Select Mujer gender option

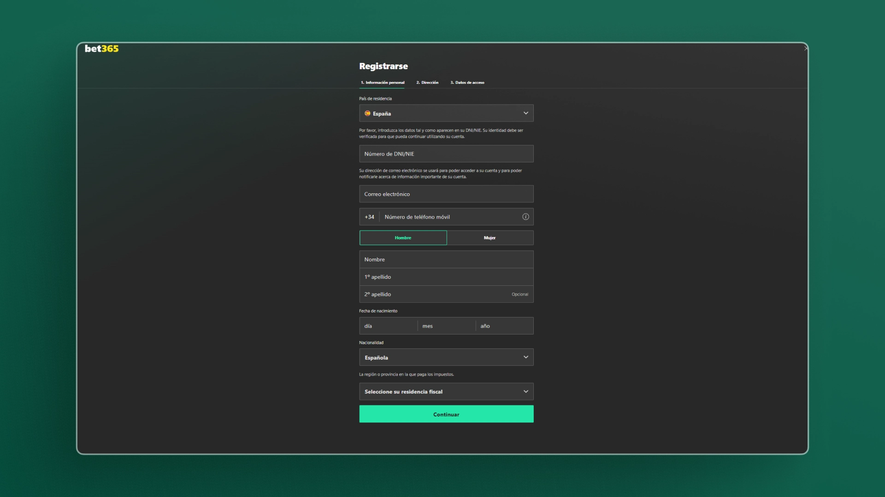click(x=490, y=238)
